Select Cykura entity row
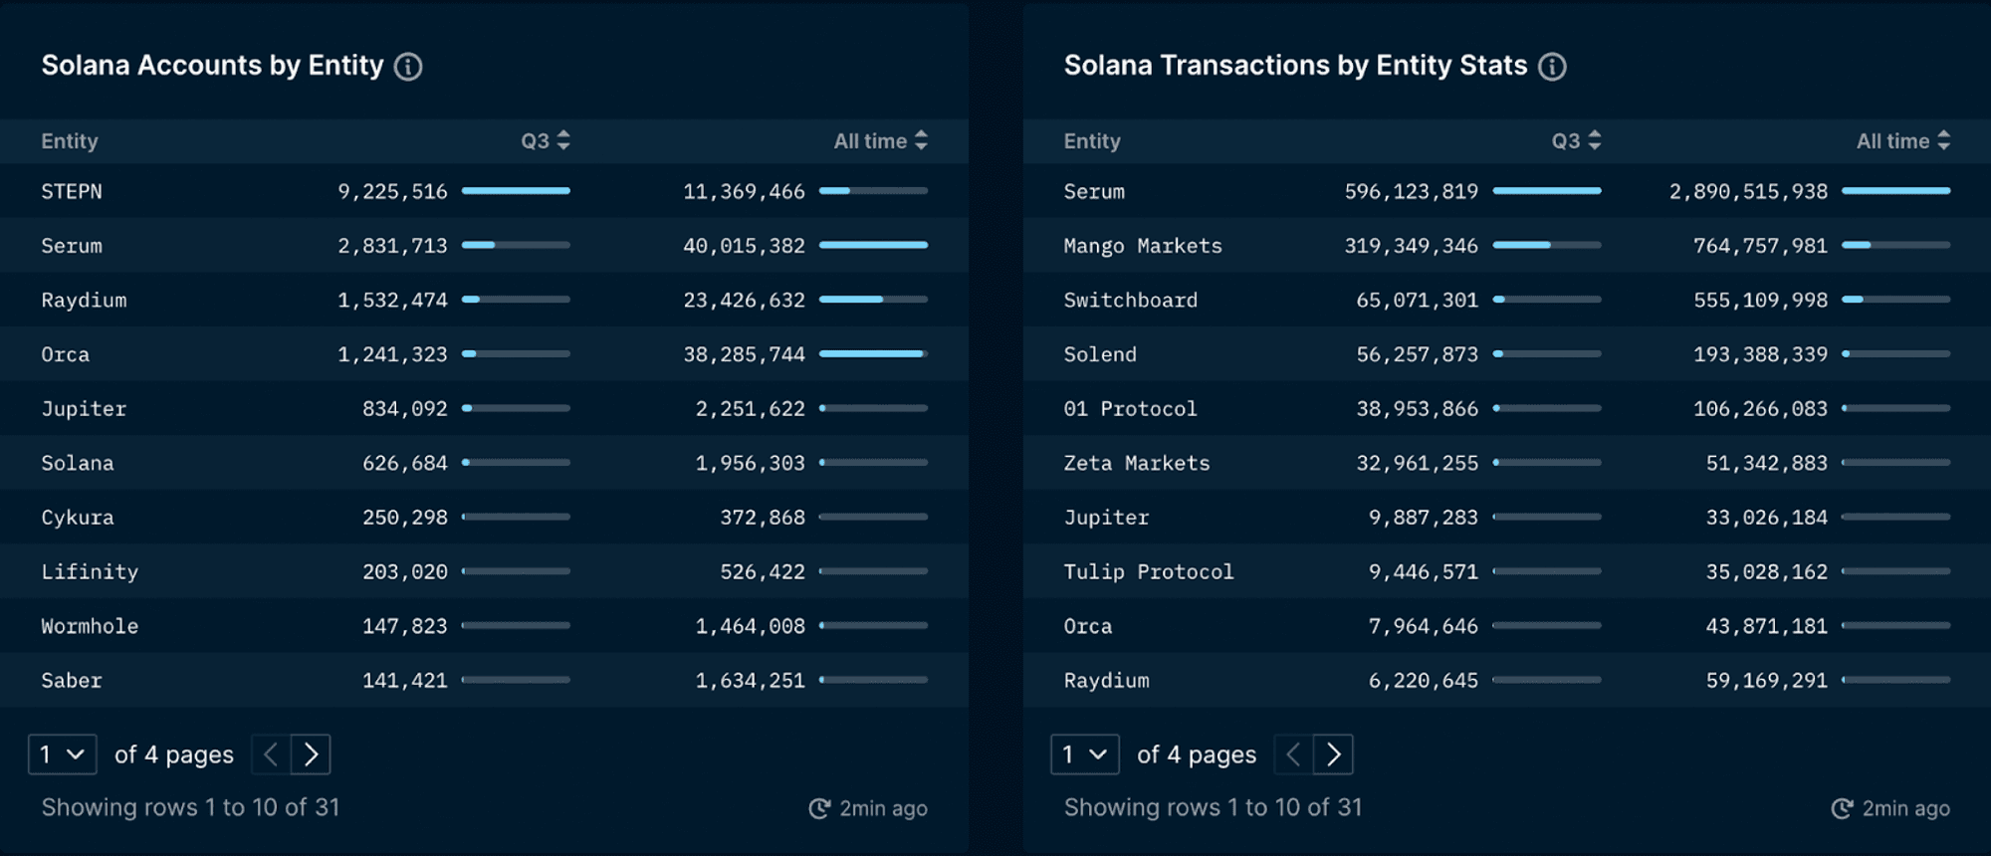 [x=484, y=518]
